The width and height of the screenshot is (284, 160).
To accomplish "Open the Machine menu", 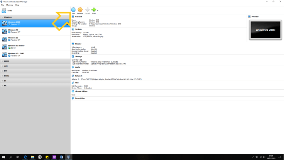I will [9, 5].
